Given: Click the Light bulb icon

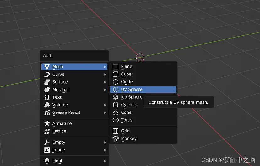Looking at the screenshot, I should click(47, 161).
